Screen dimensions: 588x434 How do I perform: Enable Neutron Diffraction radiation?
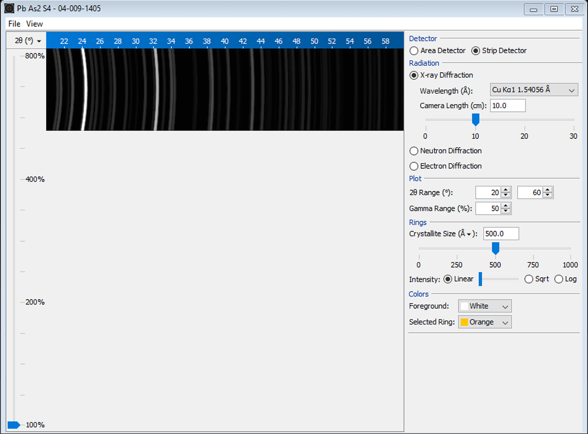(x=414, y=151)
